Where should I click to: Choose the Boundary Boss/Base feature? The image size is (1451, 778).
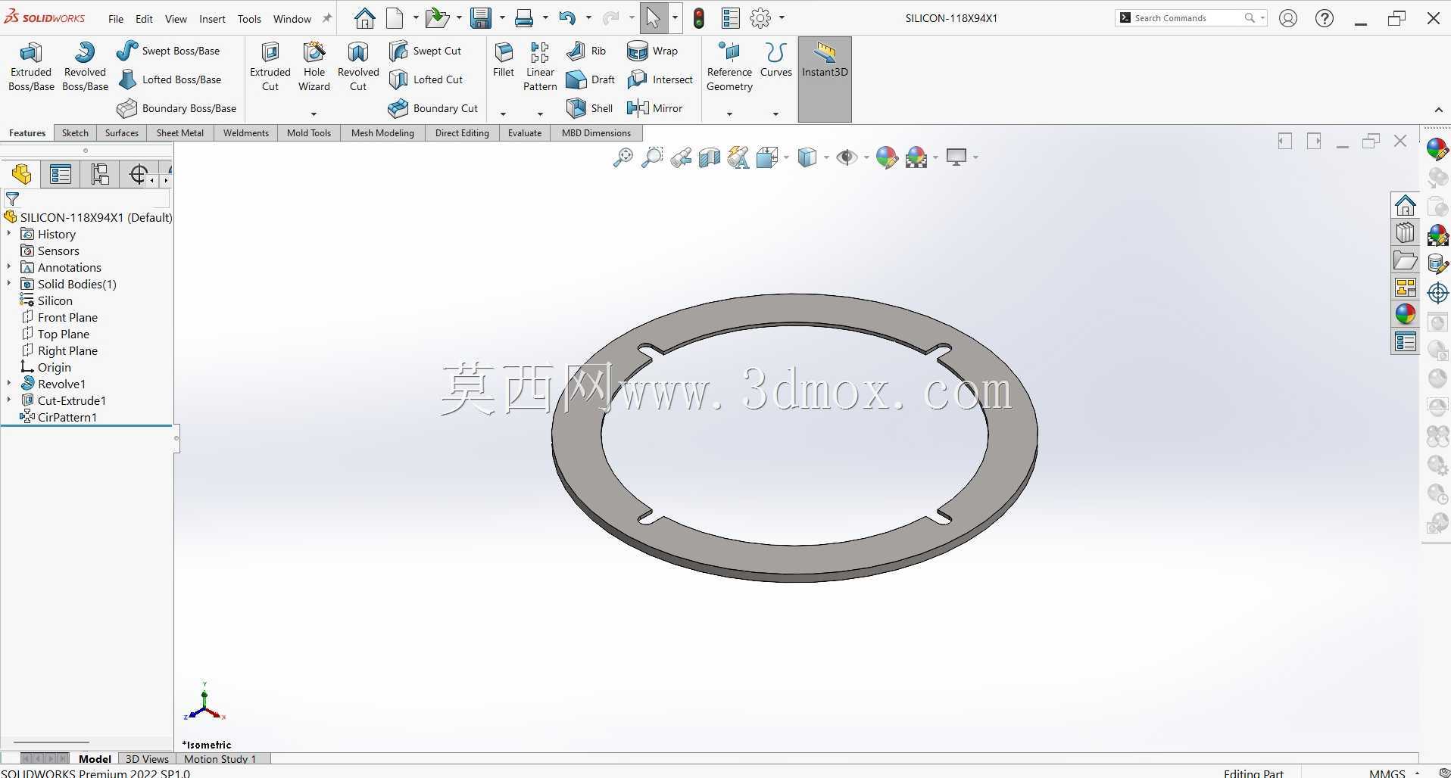(176, 108)
